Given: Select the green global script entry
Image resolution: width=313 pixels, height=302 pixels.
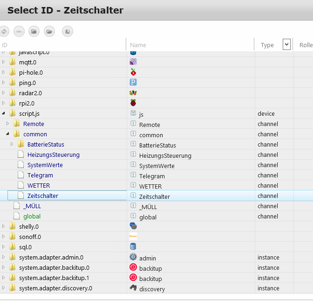Looking at the screenshot, I should [x=32, y=216].
